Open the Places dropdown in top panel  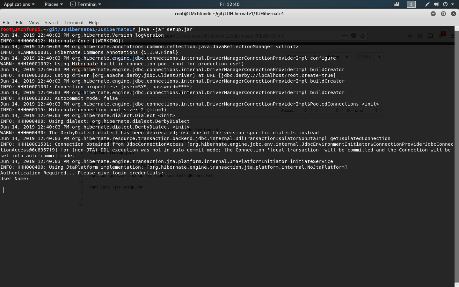[54, 4]
